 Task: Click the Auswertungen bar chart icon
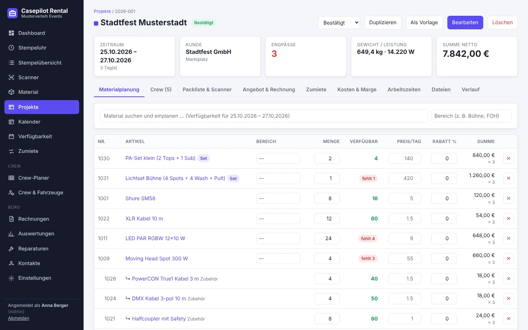click(11, 234)
